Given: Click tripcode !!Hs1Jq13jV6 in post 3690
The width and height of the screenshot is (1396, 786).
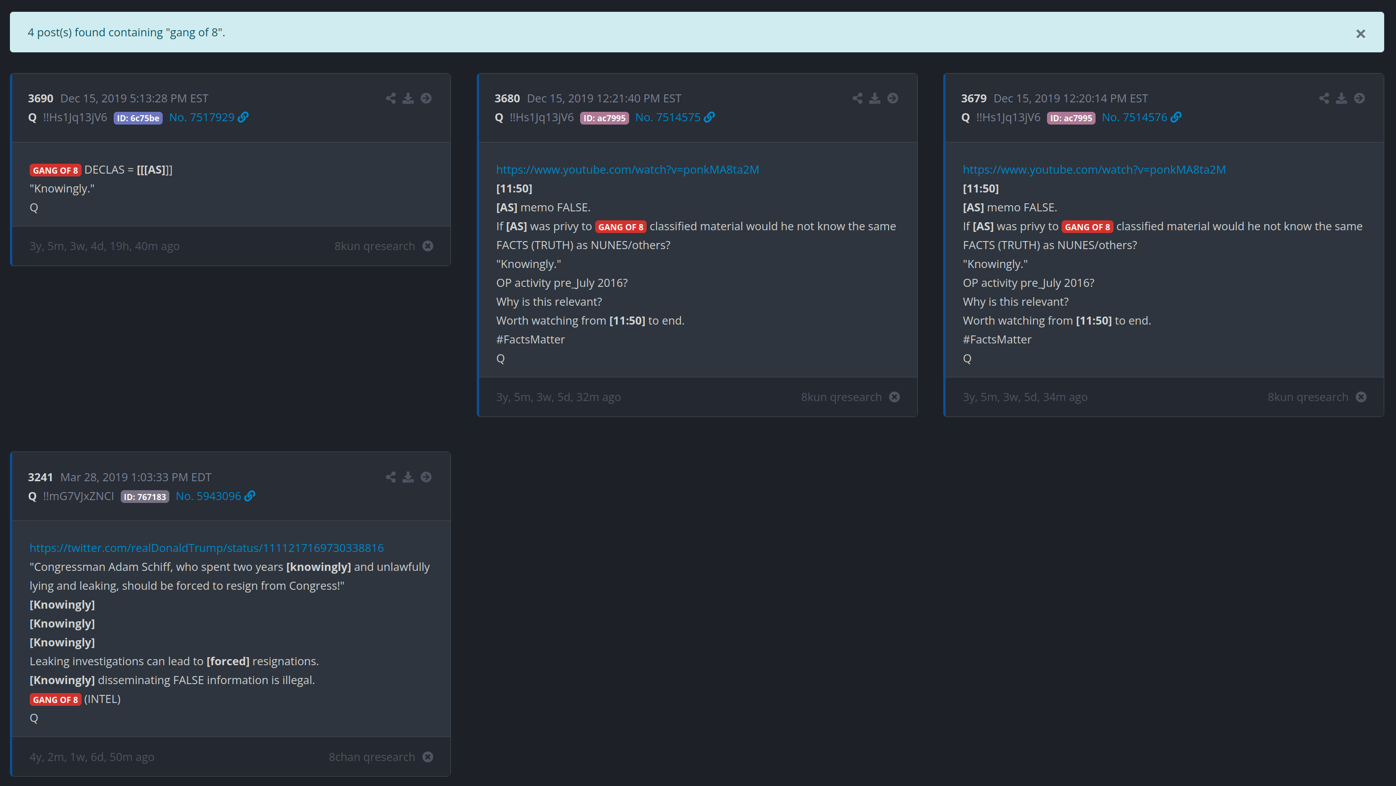Looking at the screenshot, I should pyautogui.click(x=75, y=117).
